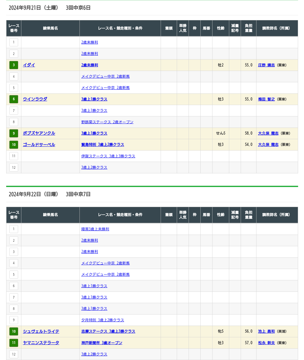The image size is (304, 360).
Task: Open trainer link 庄野 靖志
Action: coord(266,65)
